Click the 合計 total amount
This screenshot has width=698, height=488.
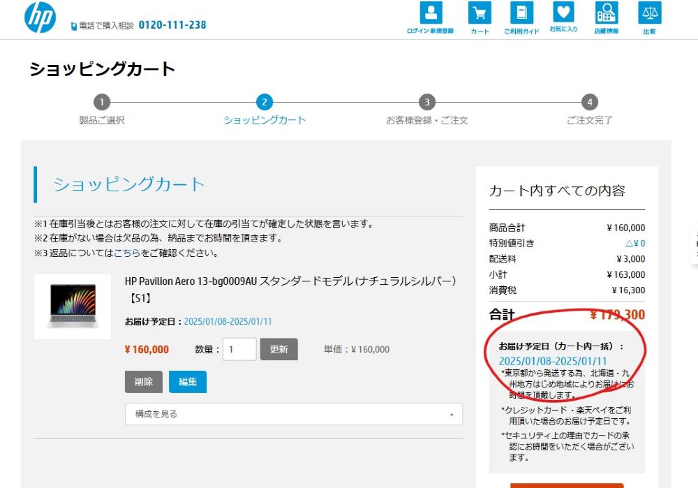coord(617,315)
